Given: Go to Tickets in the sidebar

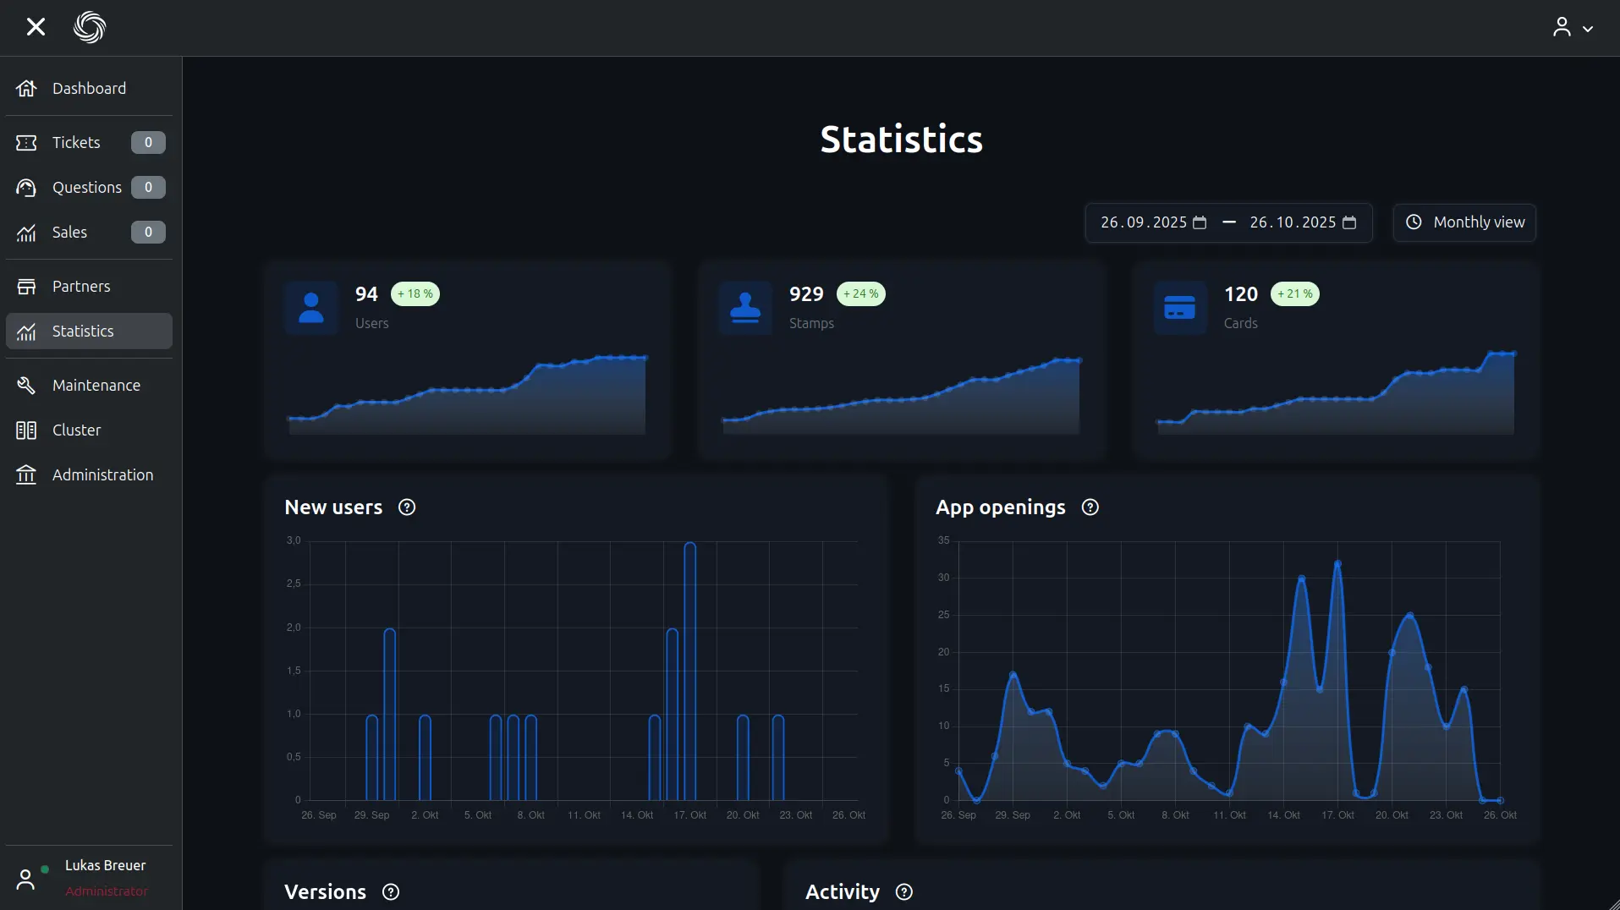Looking at the screenshot, I should pyautogui.click(x=76, y=143).
